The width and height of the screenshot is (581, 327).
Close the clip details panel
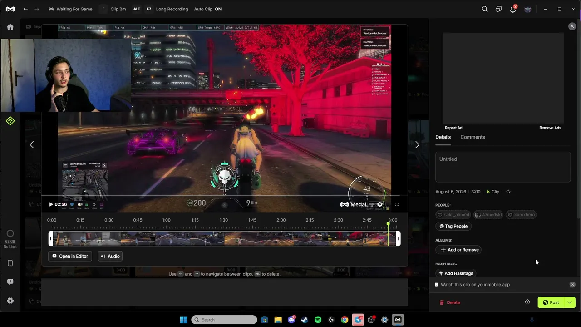[x=572, y=26]
